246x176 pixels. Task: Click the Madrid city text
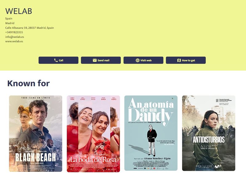[10, 23]
